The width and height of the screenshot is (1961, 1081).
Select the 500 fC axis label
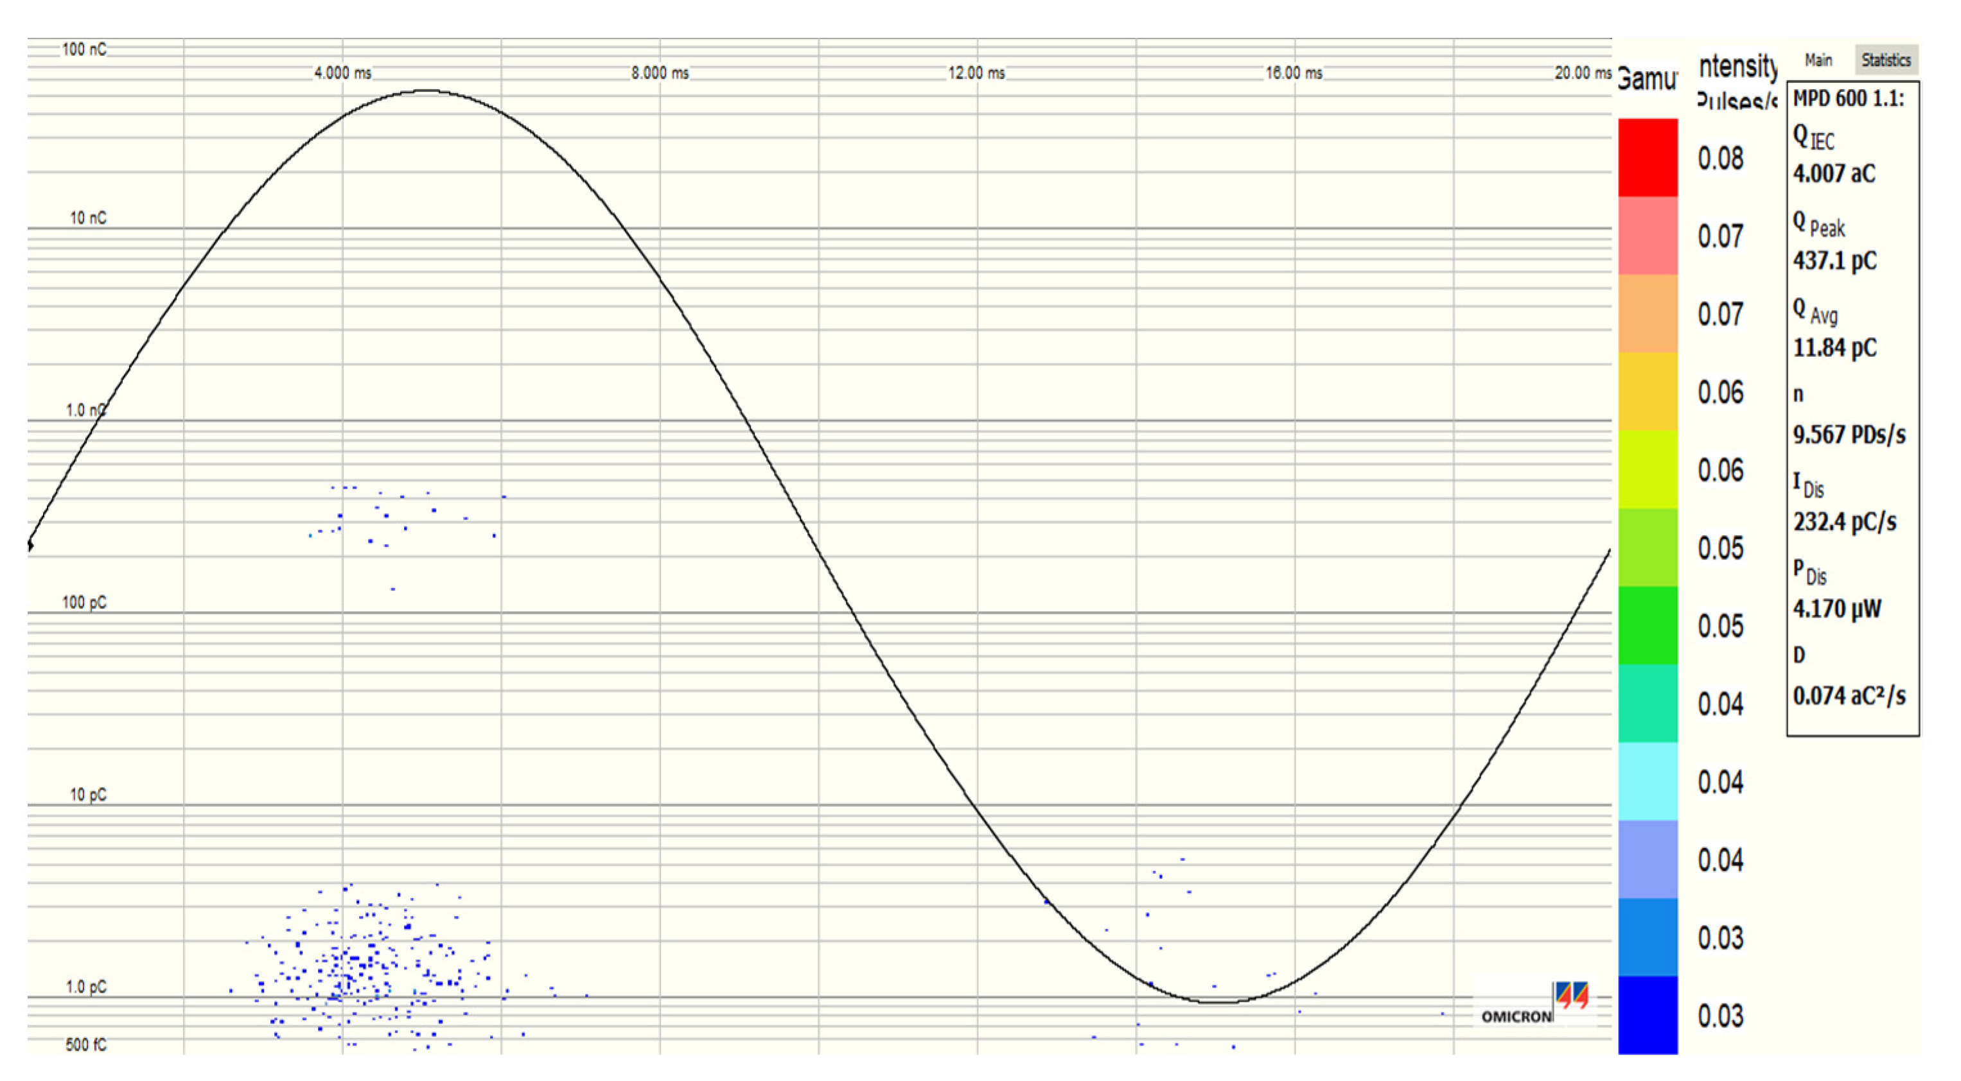(85, 1044)
